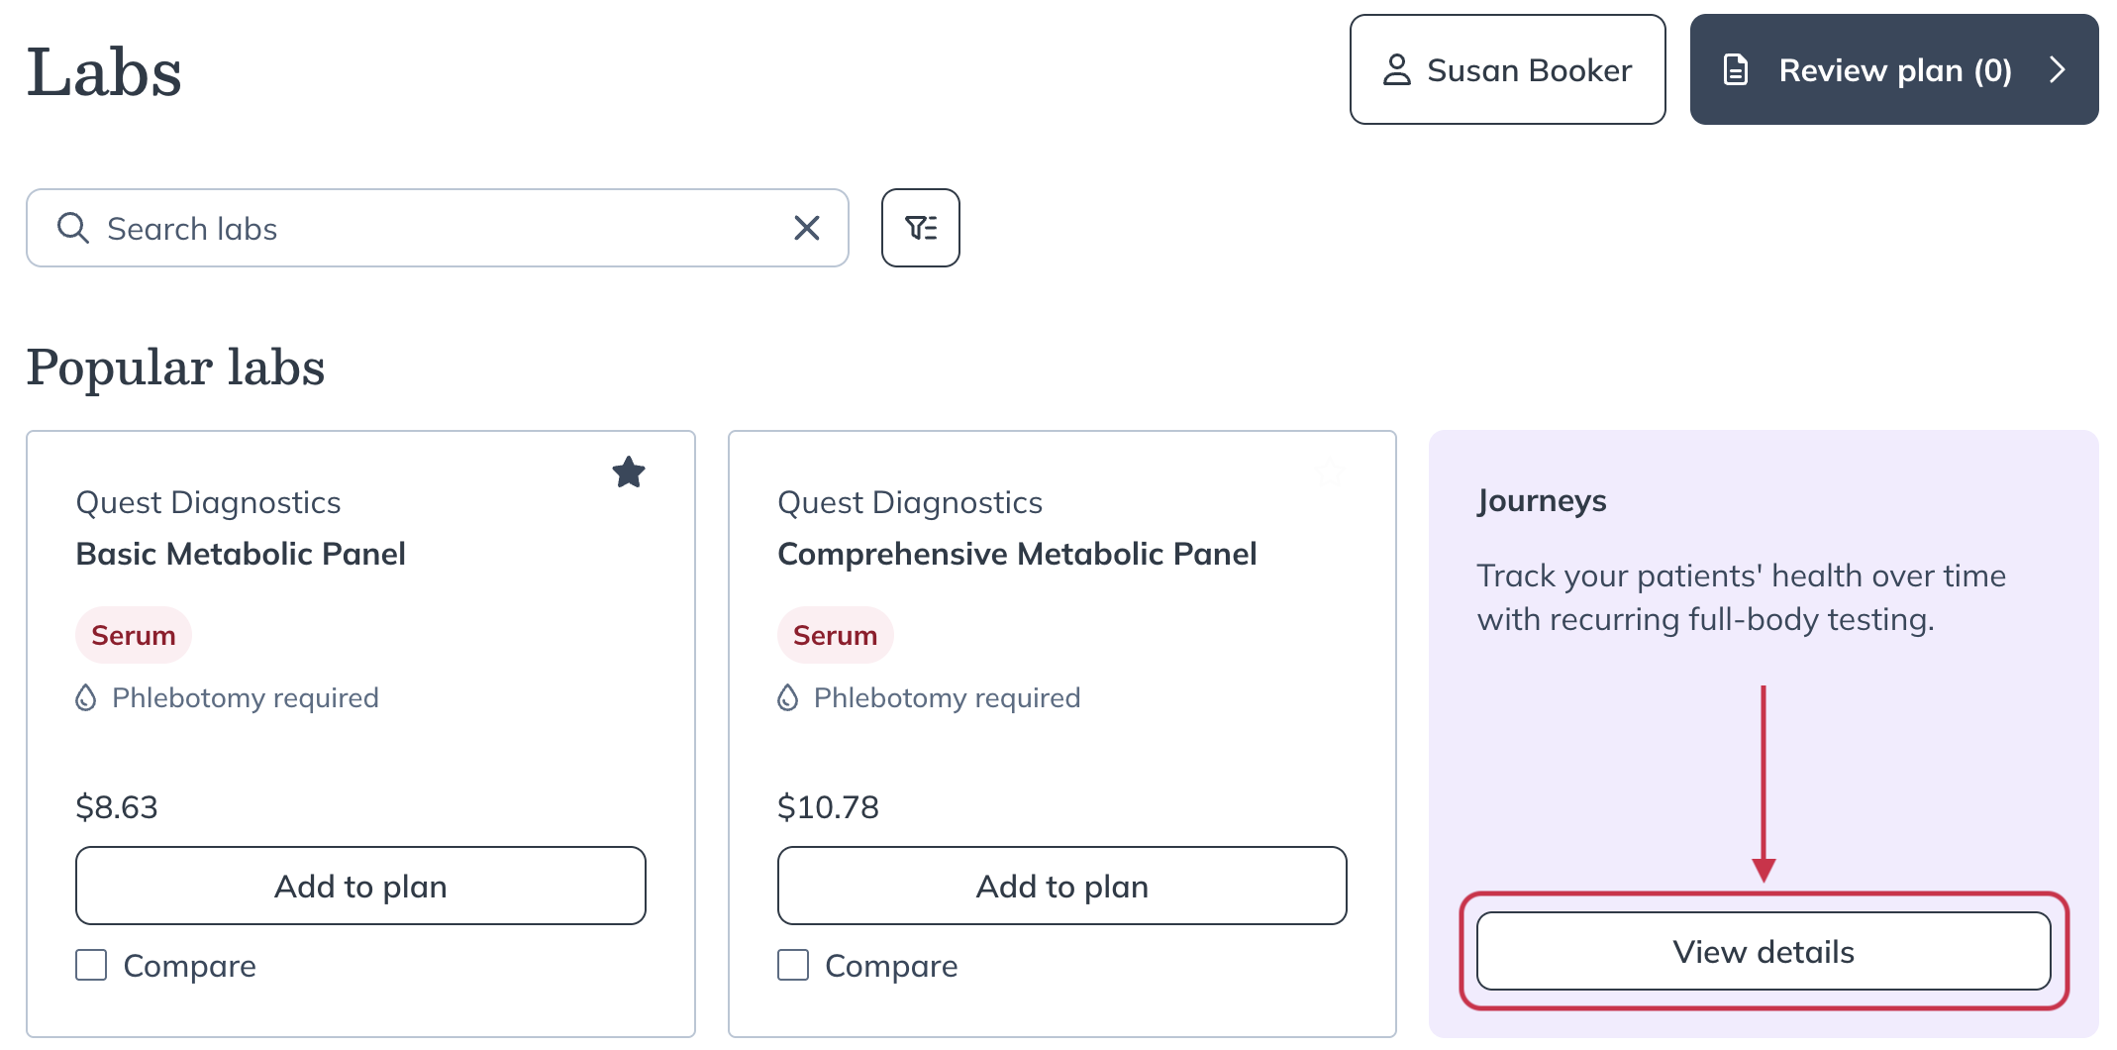Image resolution: width=2117 pixels, height=1050 pixels.
Task: Expand Review plan using the chevron arrow
Action: point(2058,69)
